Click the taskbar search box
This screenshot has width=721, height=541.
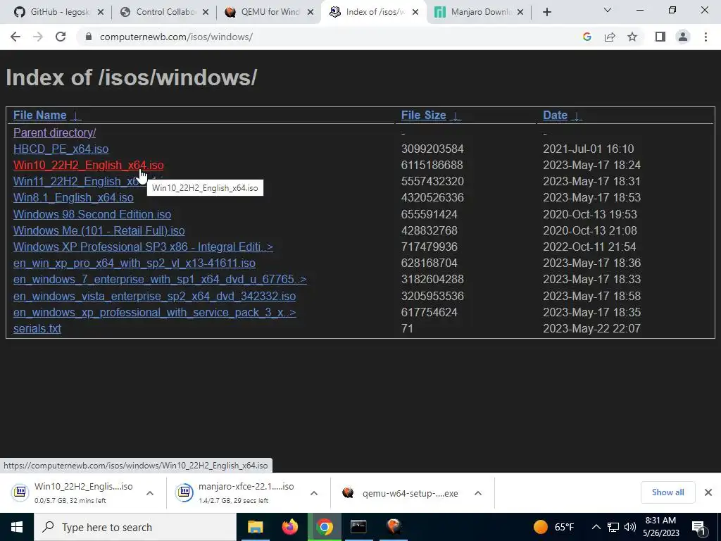[x=135, y=527]
